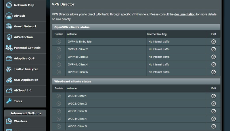
Task: Open the Tools menu item
Action: [x=18, y=101]
